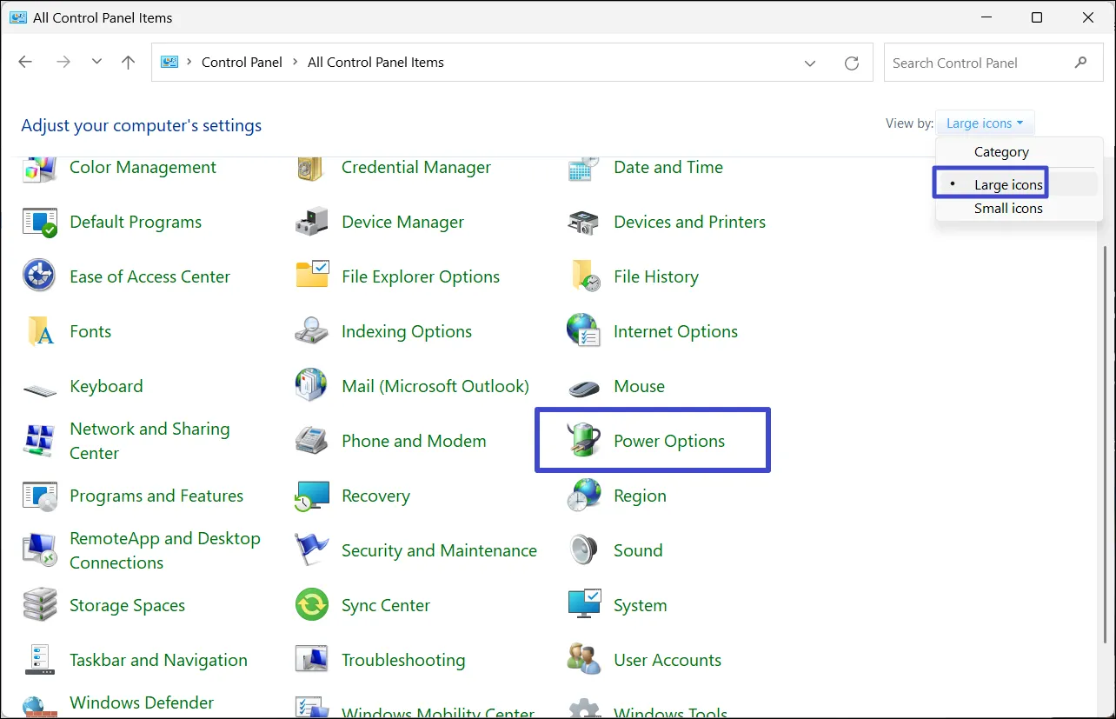1116x719 pixels.
Task: Launch the Sound speaker icon
Action: click(x=583, y=550)
